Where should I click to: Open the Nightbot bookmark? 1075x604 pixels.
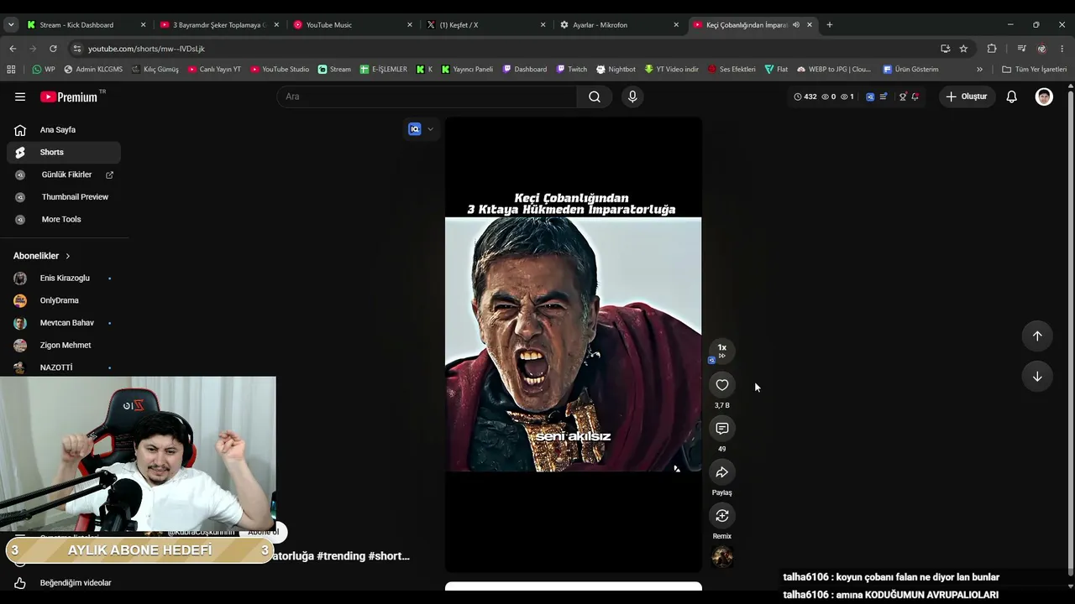[x=616, y=70]
